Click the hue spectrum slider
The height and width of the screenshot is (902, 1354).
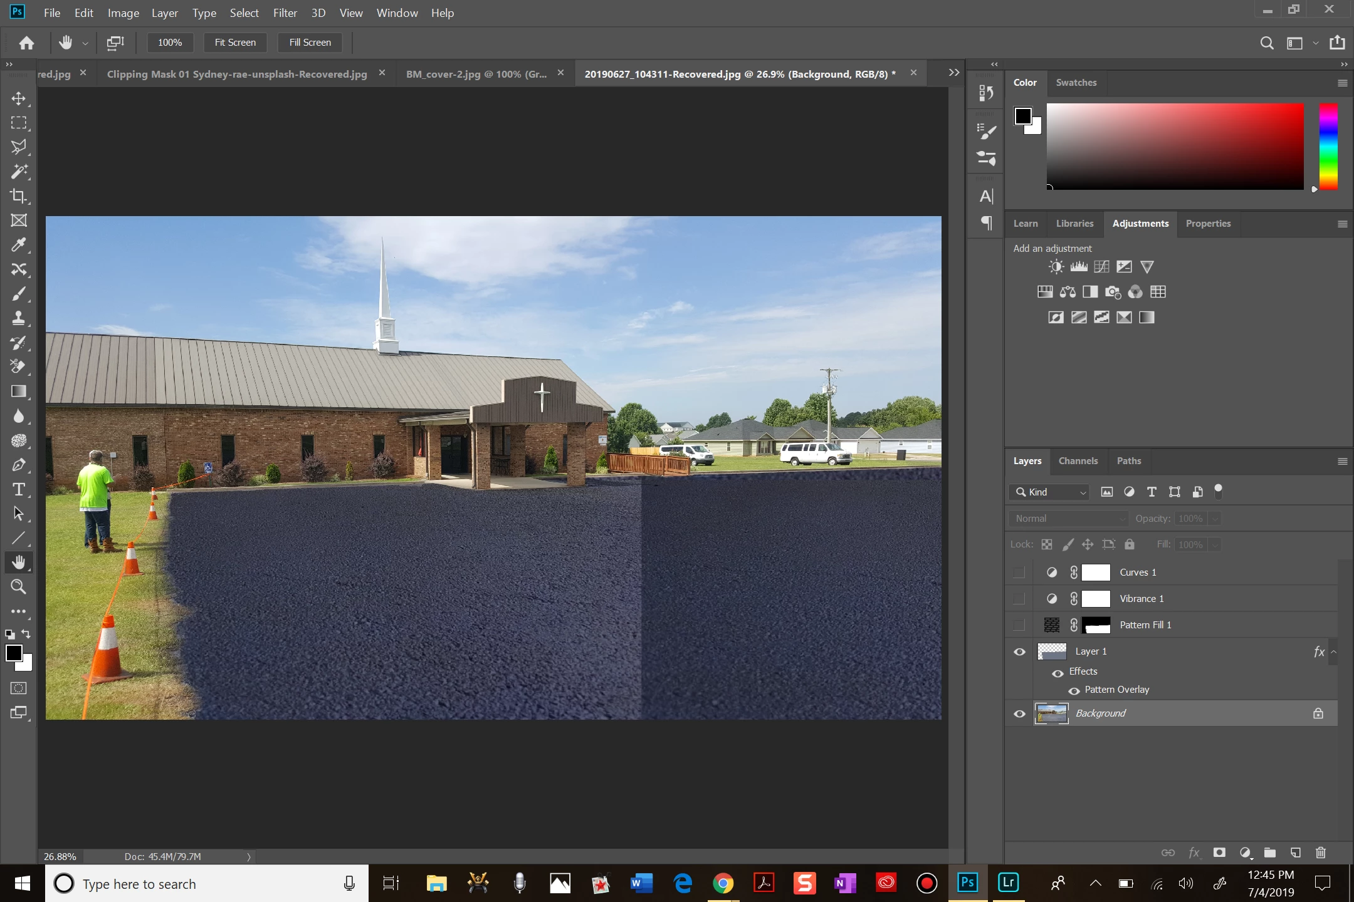1328,147
